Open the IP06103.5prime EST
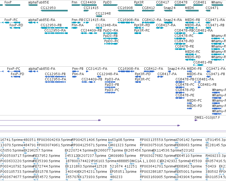This screenshot has width=226, height=181. point(94,164)
